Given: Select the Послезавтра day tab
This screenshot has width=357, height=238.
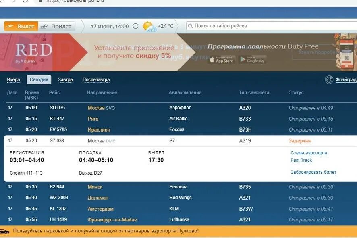Looking at the screenshot, I should pyautogui.click(x=96, y=80).
